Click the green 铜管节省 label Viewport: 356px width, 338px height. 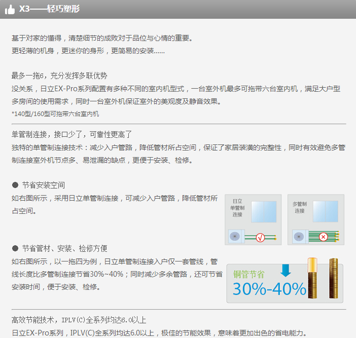248,274
